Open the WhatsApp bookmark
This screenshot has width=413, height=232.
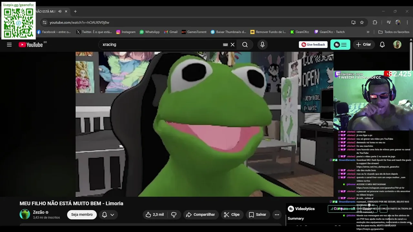coord(150,32)
